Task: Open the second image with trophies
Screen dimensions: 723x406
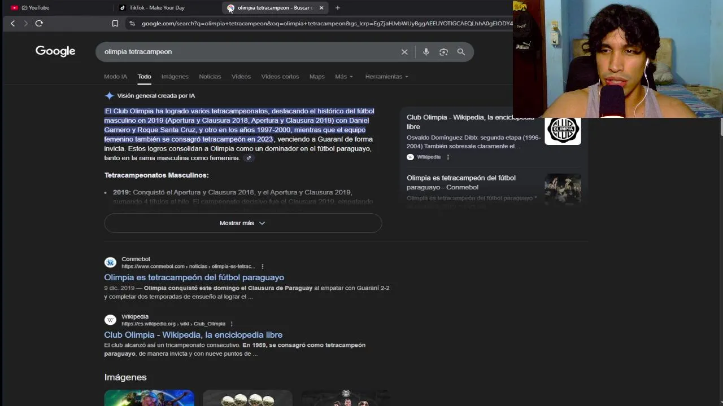Action: (247, 398)
